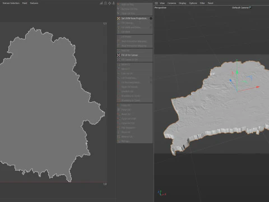Image resolution: width=269 pixels, height=202 pixels.
Task: Click the Perspective viewport label
Action: [160, 7]
